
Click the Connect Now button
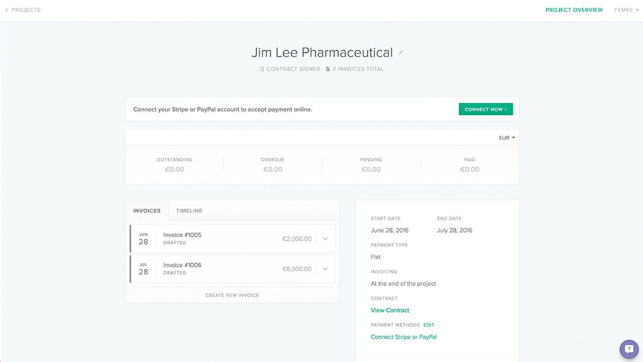pos(485,109)
